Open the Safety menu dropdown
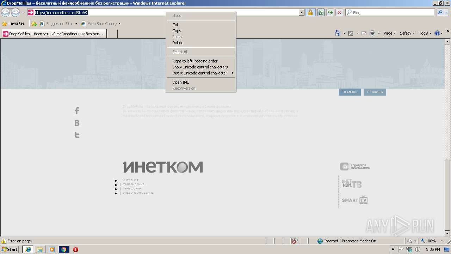Screen dimensions: 451x254 coord(407,33)
